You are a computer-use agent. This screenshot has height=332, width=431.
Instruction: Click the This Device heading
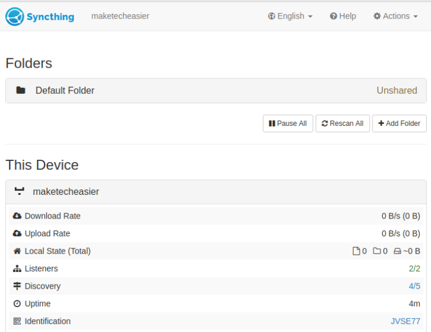(42, 165)
